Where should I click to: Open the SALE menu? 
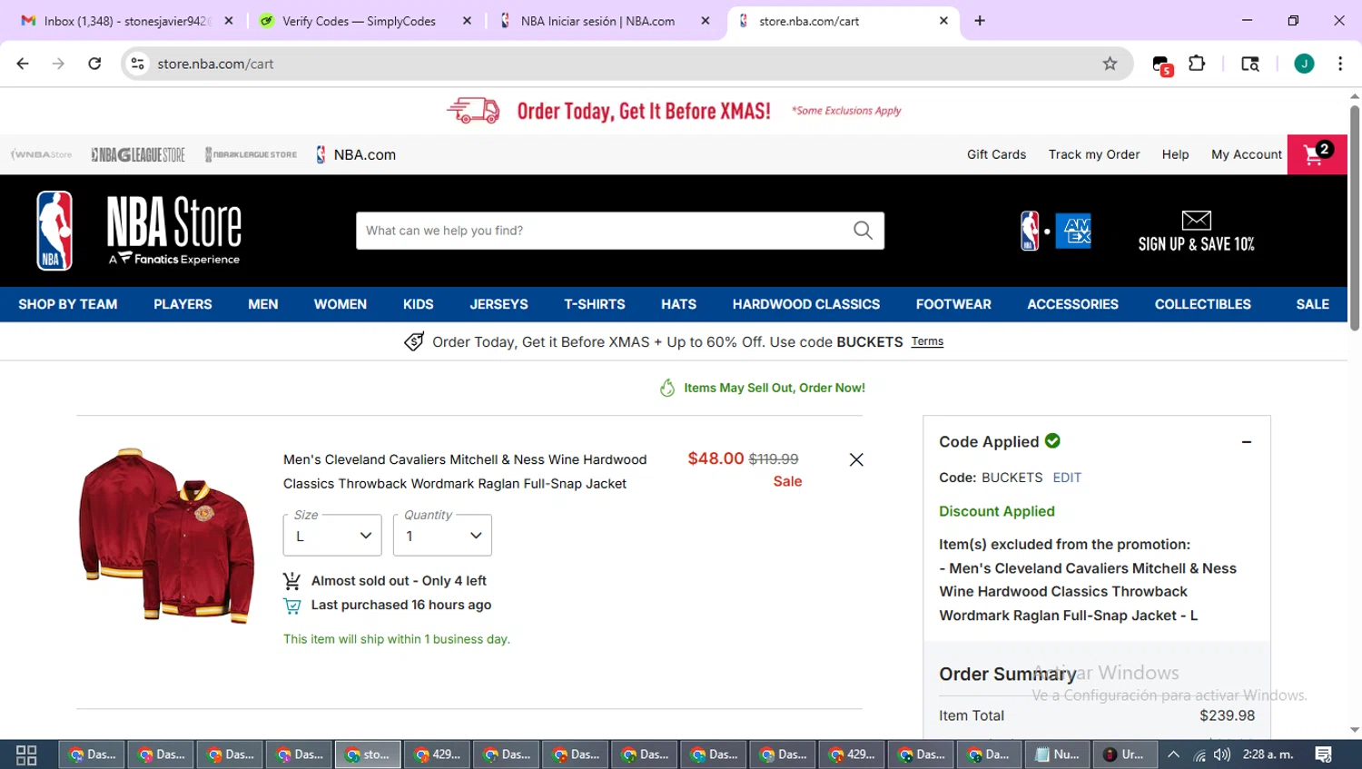(1312, 304)
